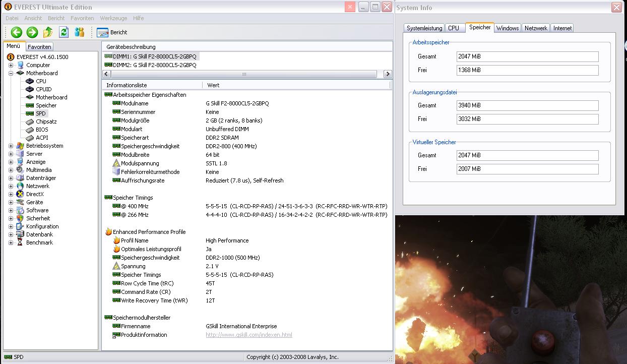627x364 pixels.
Task: Select Chipsatz item in tree
Action: coord(46,122)
